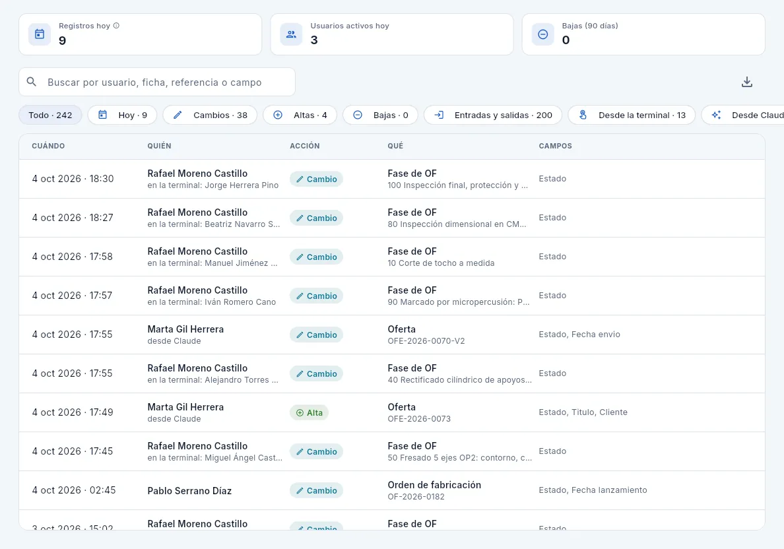Click 'Estado, Titulo, Cliente' fields cell
This screenshot has width=784, height=549.
[x=583, y=412]
